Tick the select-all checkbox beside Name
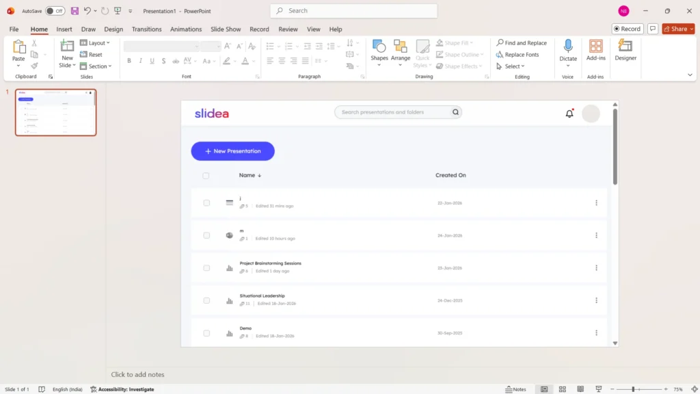 click(x=206, y=176)
